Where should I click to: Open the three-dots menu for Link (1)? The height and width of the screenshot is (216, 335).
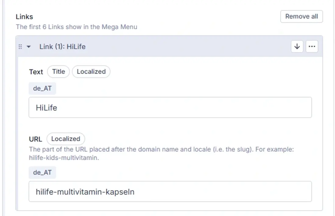312,46
